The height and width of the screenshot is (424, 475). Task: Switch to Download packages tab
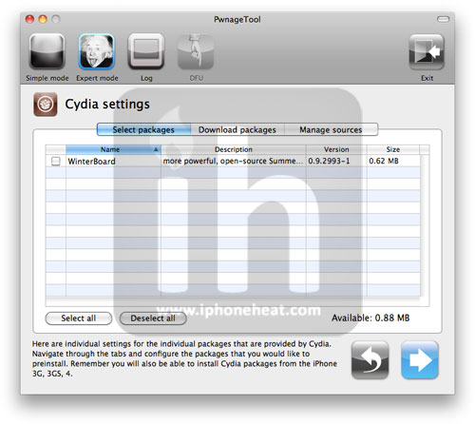pyautogui.click(x=237, y=129)
